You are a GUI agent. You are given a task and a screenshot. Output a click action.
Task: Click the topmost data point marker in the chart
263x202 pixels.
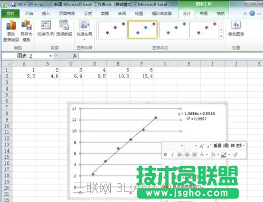coord(156,118)
